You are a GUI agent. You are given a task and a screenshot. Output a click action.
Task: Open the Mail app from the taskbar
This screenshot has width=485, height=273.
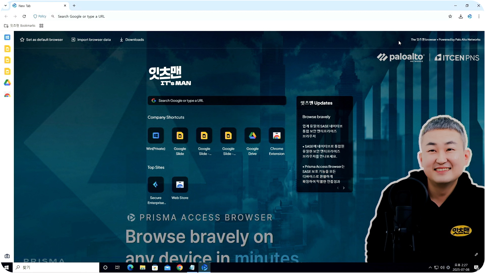pyautogui.click(x=167, y=267)
